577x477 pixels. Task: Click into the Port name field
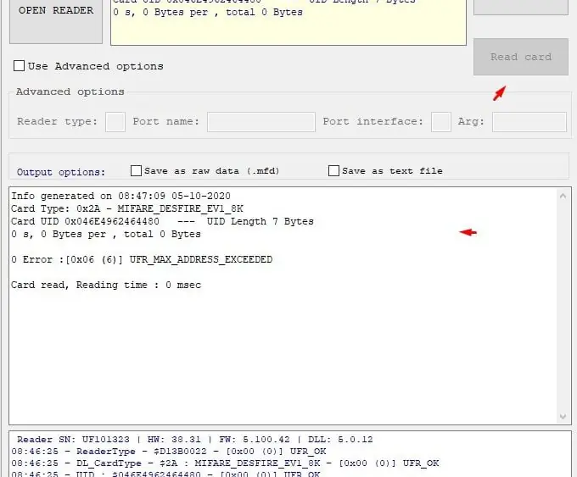pyautogui.click(x=261, y=122)
